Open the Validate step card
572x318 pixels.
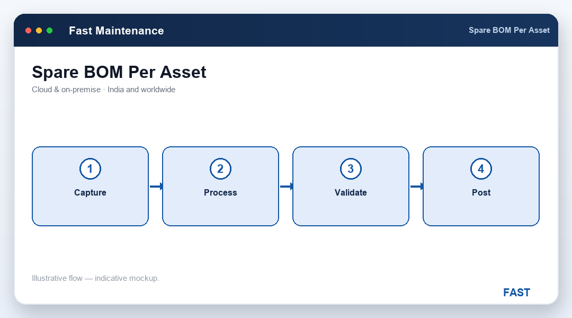(351, 186)
